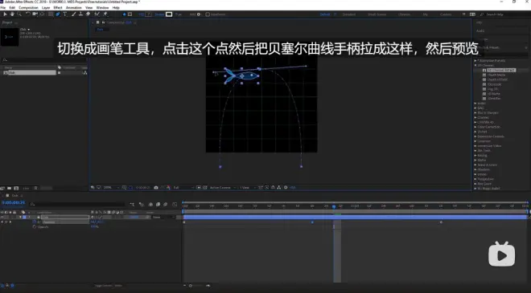This screenshot has height=293, width=531.
Task: Toggle the fish layer eye visibility
Action: (x=2, y=217)
